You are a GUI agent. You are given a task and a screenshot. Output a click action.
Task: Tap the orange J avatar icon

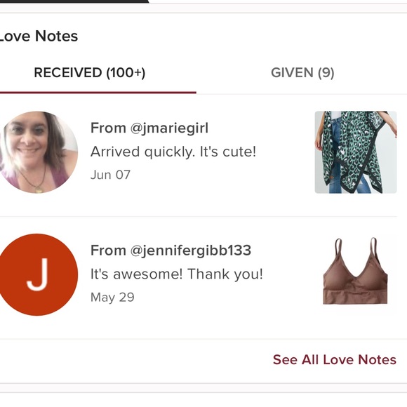(x=37, y=274)
